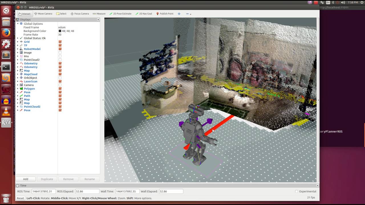Launch Blender from the launcher
Image resolution: width=365 pixels, height=205 pixels.
[x=6, y=78]
